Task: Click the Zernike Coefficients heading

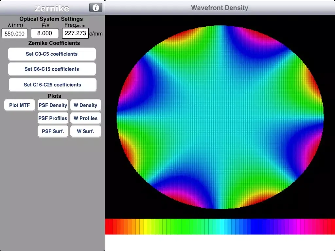Action: pos(54,43)
